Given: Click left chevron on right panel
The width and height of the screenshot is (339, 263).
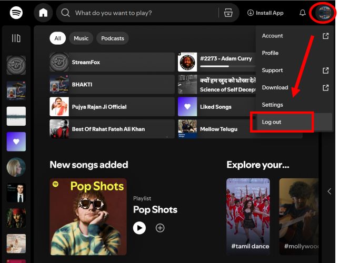Looking at the screenshot, I should point(330,191).
